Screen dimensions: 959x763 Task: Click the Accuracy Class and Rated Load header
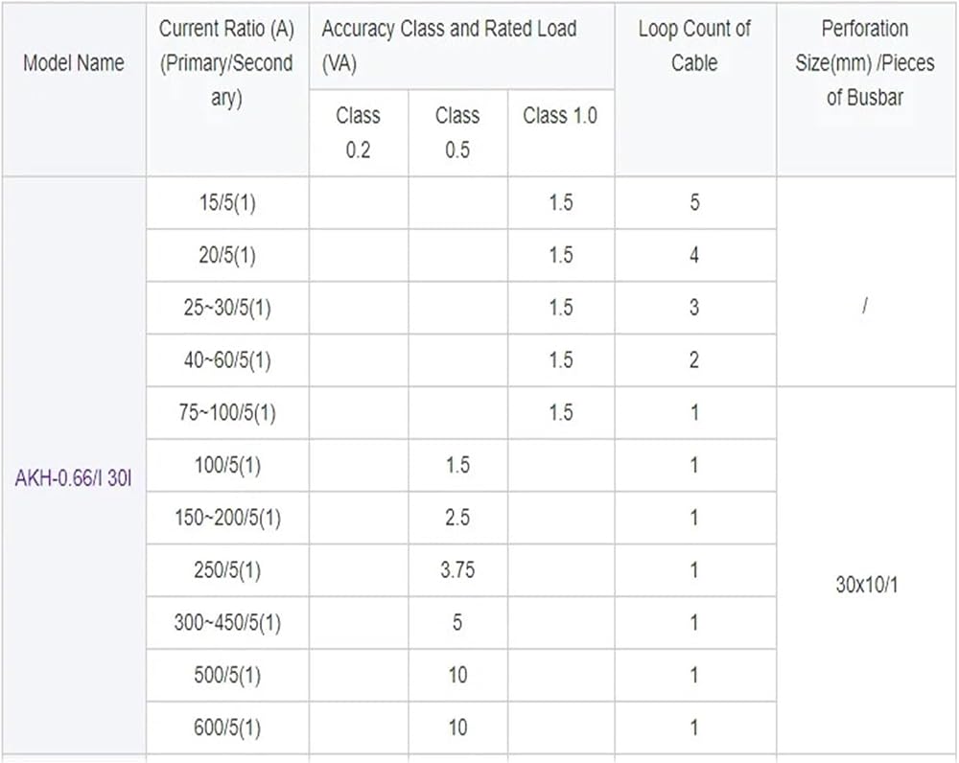click(462, 46)
